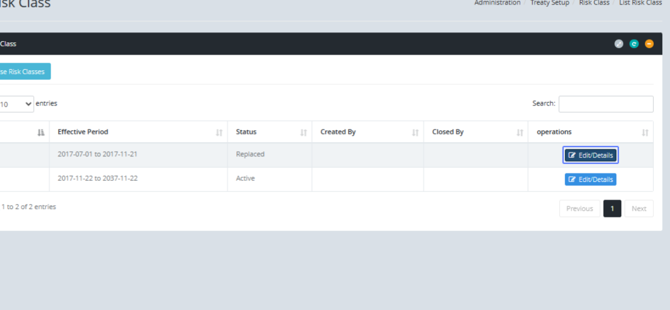The image size is (670, 310).
Task: Click the sort arrows on Effective Period
Action: pos(219,133)
